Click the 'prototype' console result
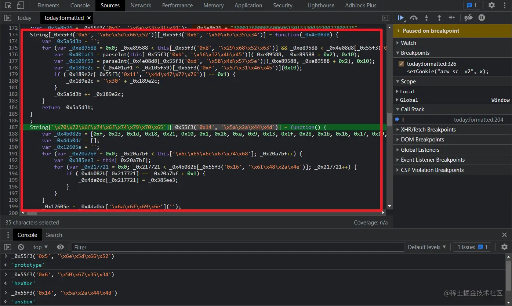 coord(28,265)
